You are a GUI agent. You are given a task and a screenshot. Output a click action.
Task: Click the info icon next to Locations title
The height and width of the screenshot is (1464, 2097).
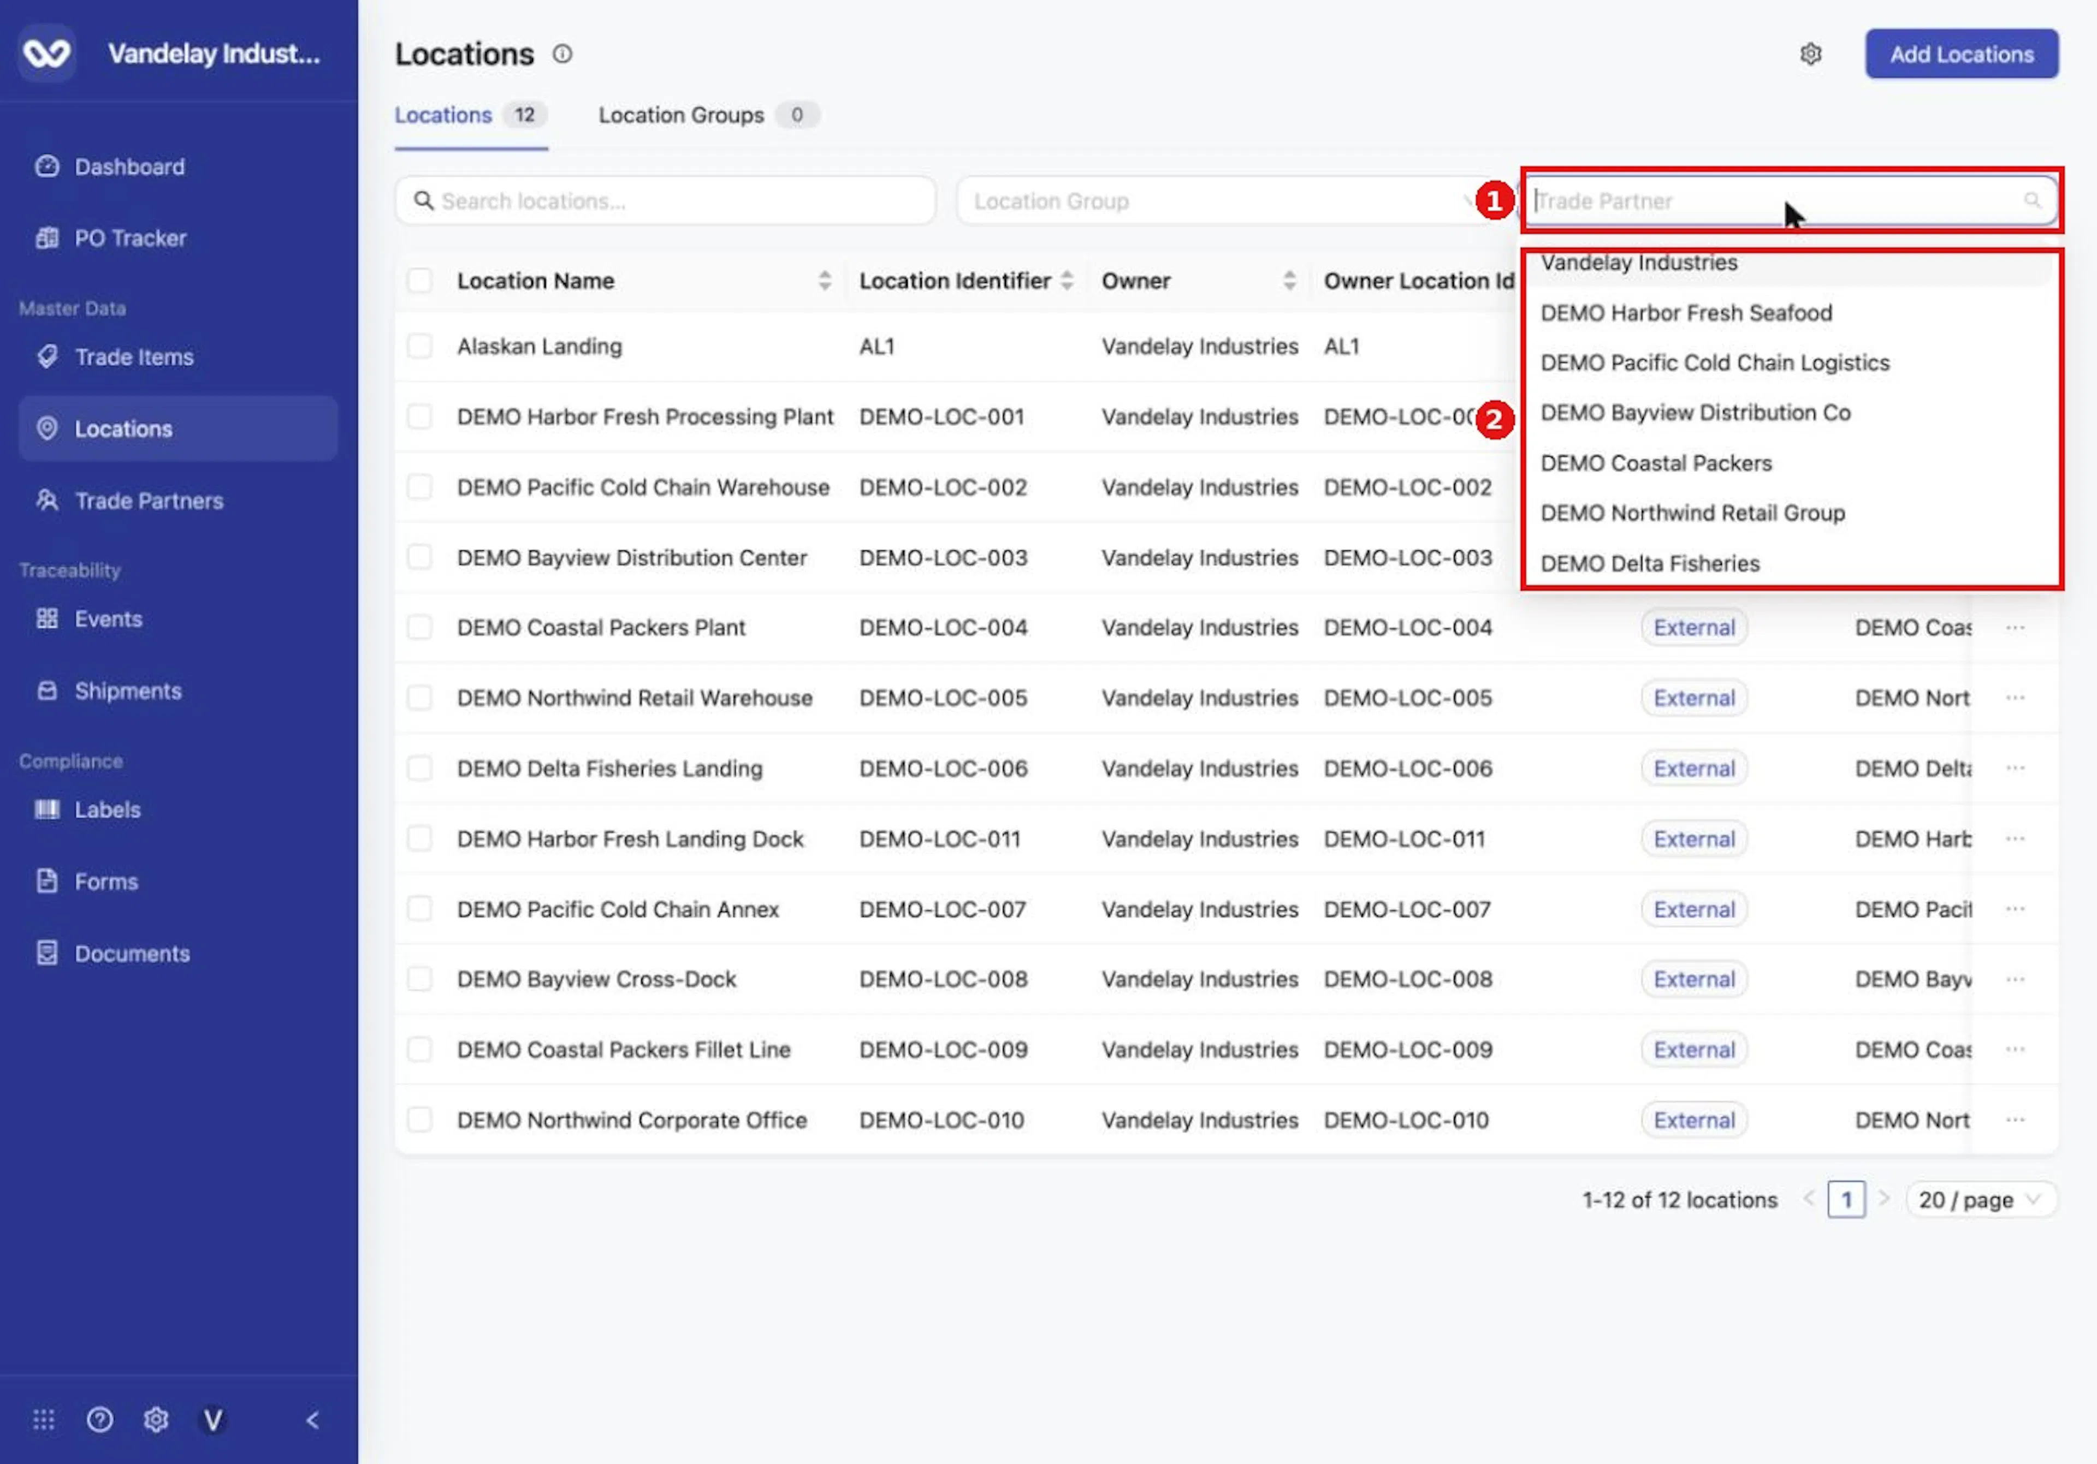[562, 54]
